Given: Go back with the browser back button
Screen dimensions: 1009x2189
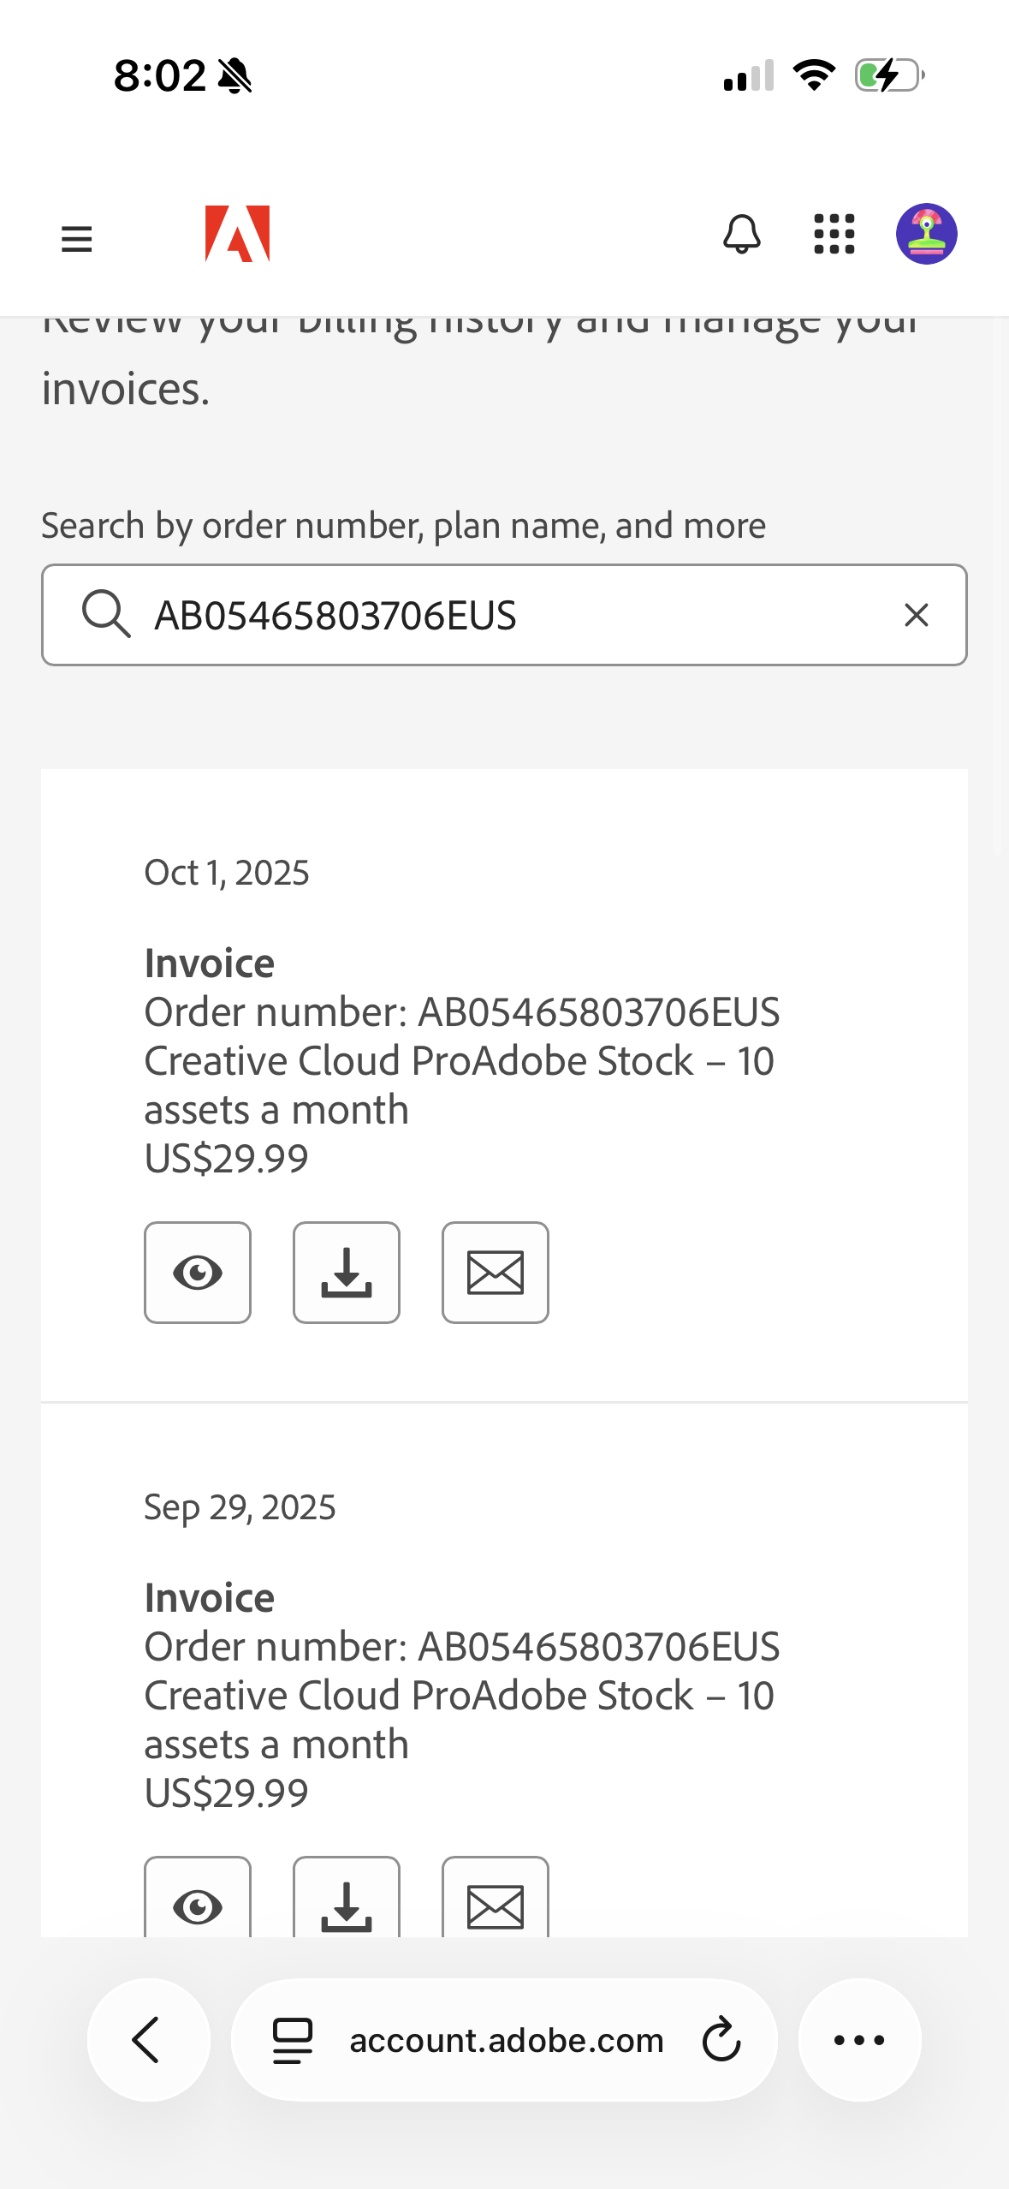Looking at the screenshot, I should (148, 2039).
